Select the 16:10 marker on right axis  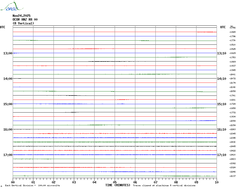(x=221, y=130)
